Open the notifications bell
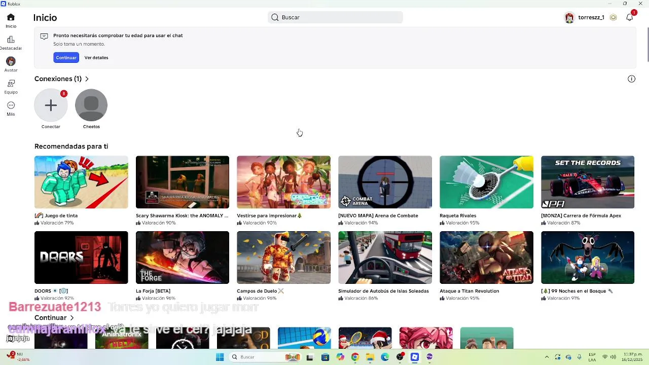 pyautogui.click(x=630, y=17)
